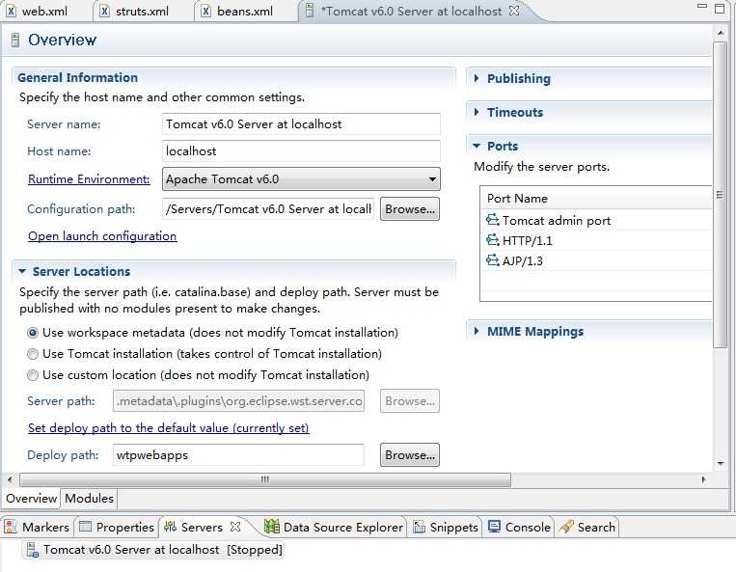736x572 pixels.
Task: Click the Search view icon
Action: (566, 527)
